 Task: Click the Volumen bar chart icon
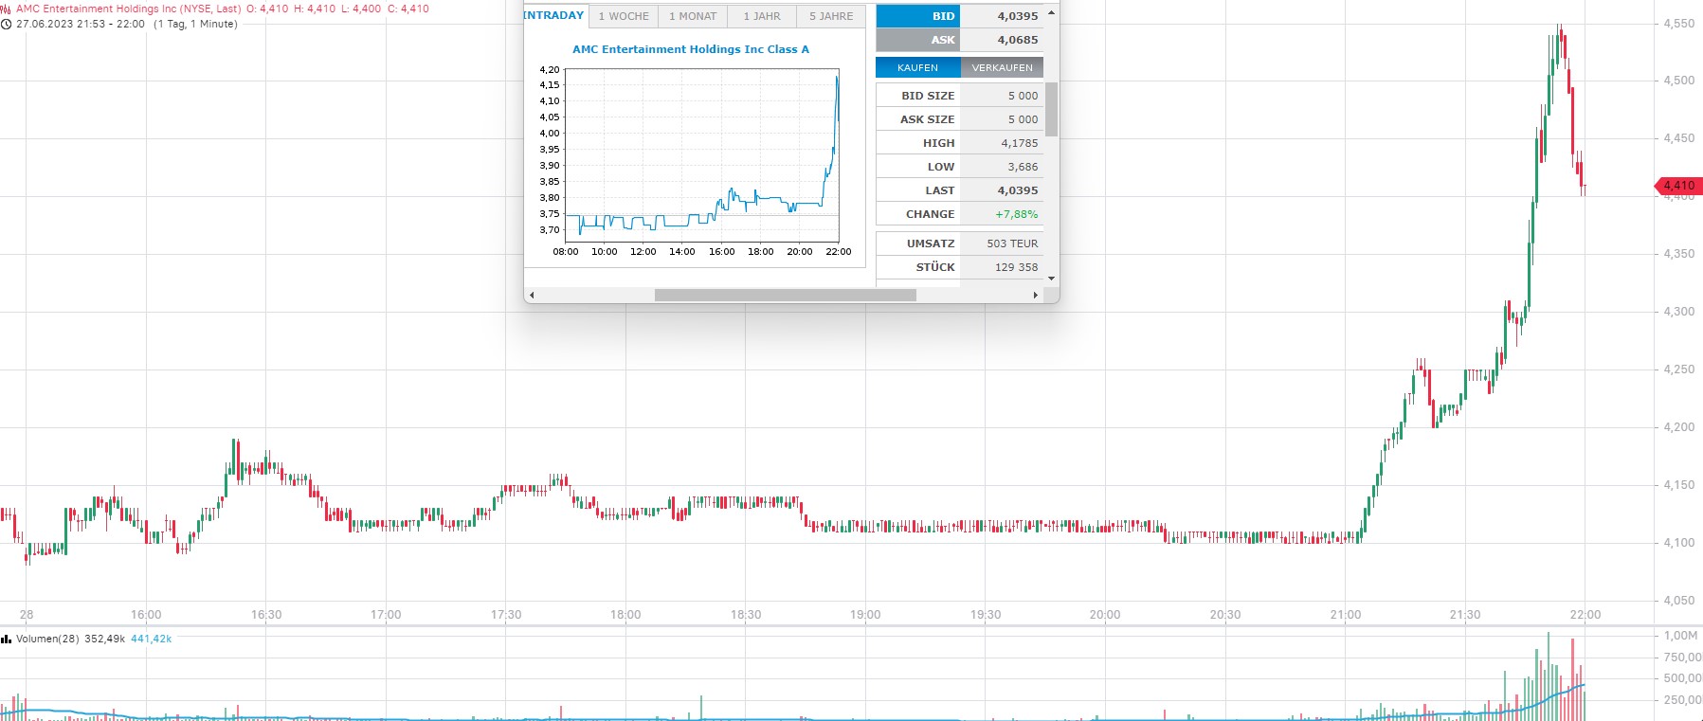(x=6, y=639)
